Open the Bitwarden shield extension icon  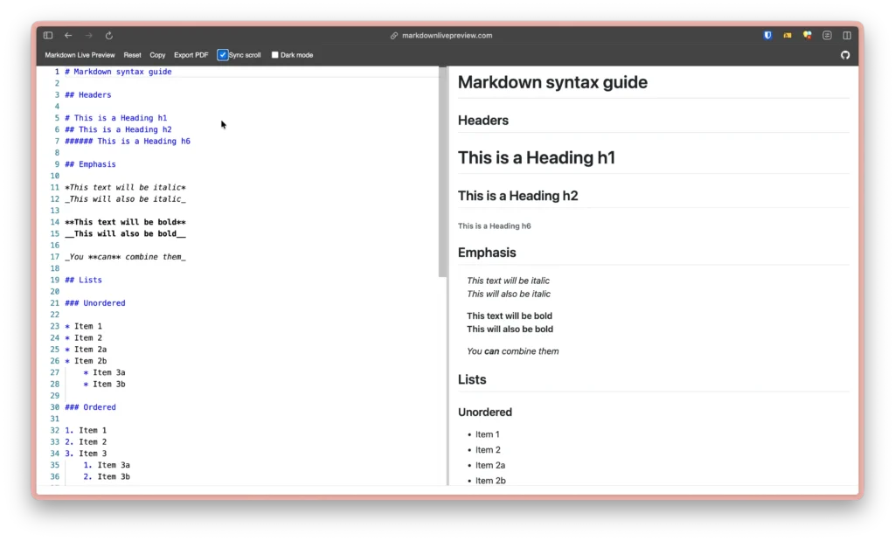767,35
